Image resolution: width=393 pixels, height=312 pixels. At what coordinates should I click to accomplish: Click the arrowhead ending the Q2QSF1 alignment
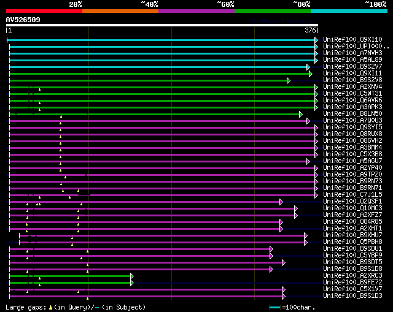281,202
